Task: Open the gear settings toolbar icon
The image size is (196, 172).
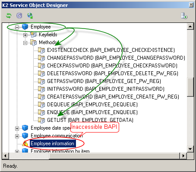Action: click(x=19, y=16)
